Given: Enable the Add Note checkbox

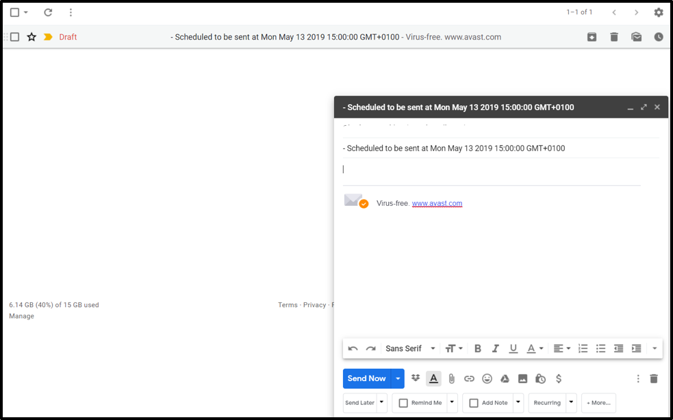Looking at the screenshot, I should (474, 403).
